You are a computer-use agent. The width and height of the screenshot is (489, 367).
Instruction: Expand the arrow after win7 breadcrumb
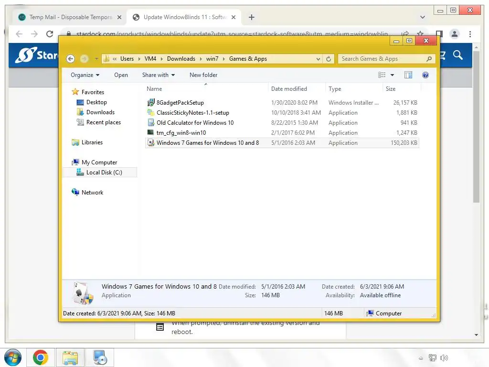point(223,59)
